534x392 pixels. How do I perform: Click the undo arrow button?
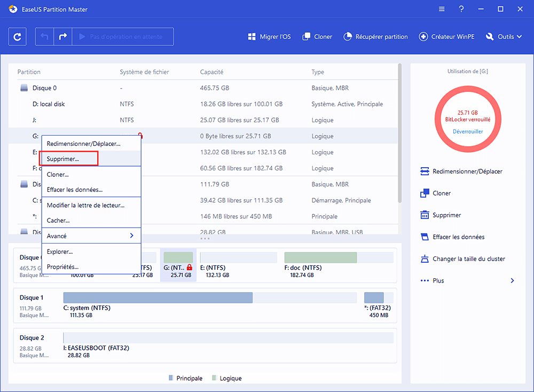click(45, 37)
